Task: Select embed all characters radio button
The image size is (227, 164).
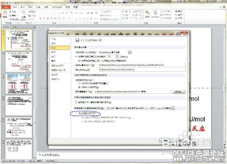Action: 83,121
